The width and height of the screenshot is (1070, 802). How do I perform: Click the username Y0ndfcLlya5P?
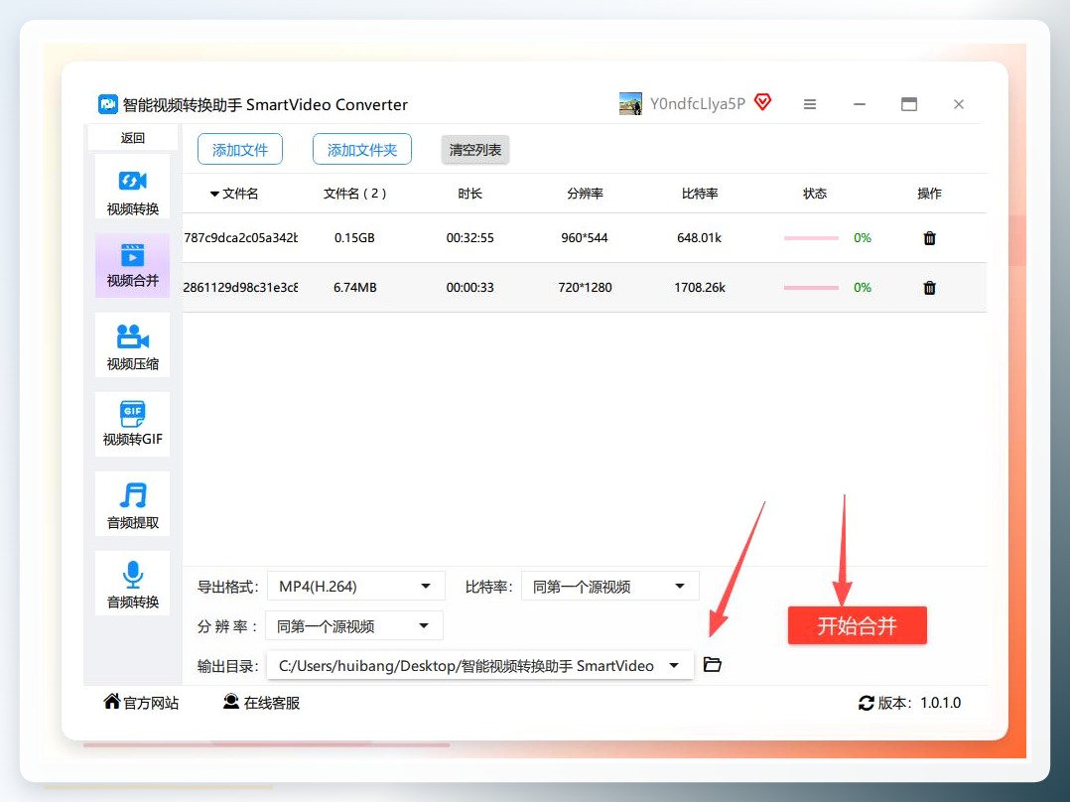[x=698, y=104]
